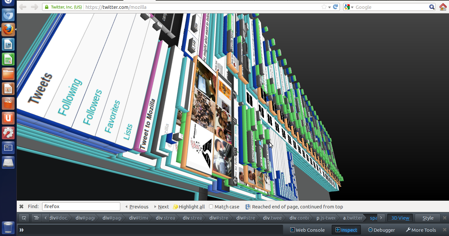Toggle the Debugger panel
449x236 pixels.
coord(381,230)
